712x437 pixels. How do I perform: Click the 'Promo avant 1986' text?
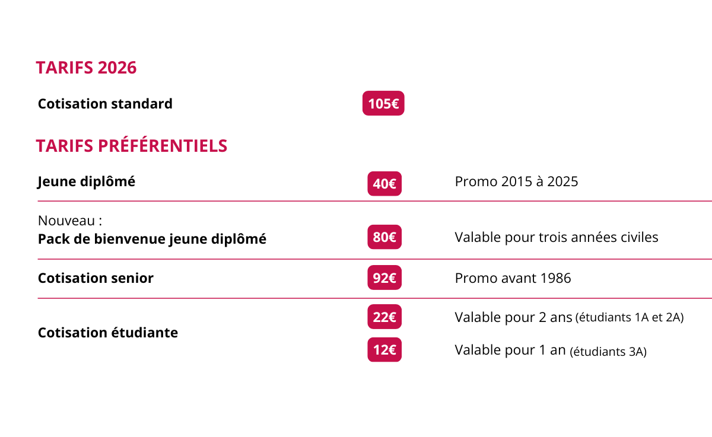click(x=513, y=278)
